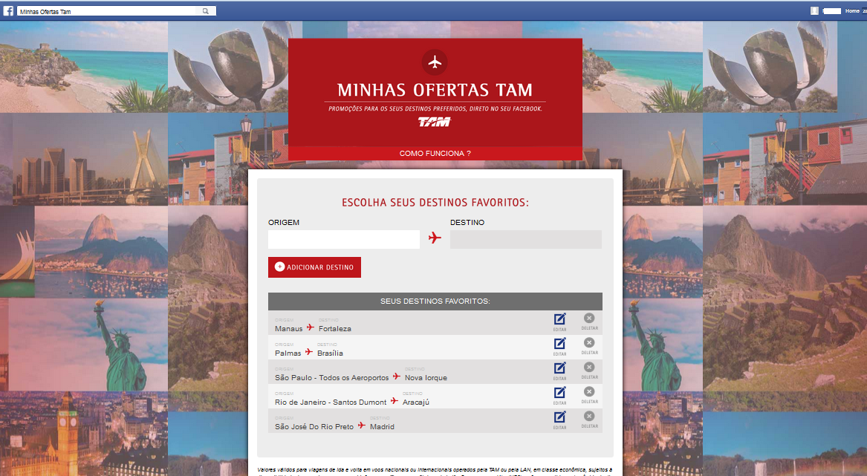Click the Facebook search box
The height and width of the screenshot is (476, 867).
pyautogui.click(x=108, y=11)
